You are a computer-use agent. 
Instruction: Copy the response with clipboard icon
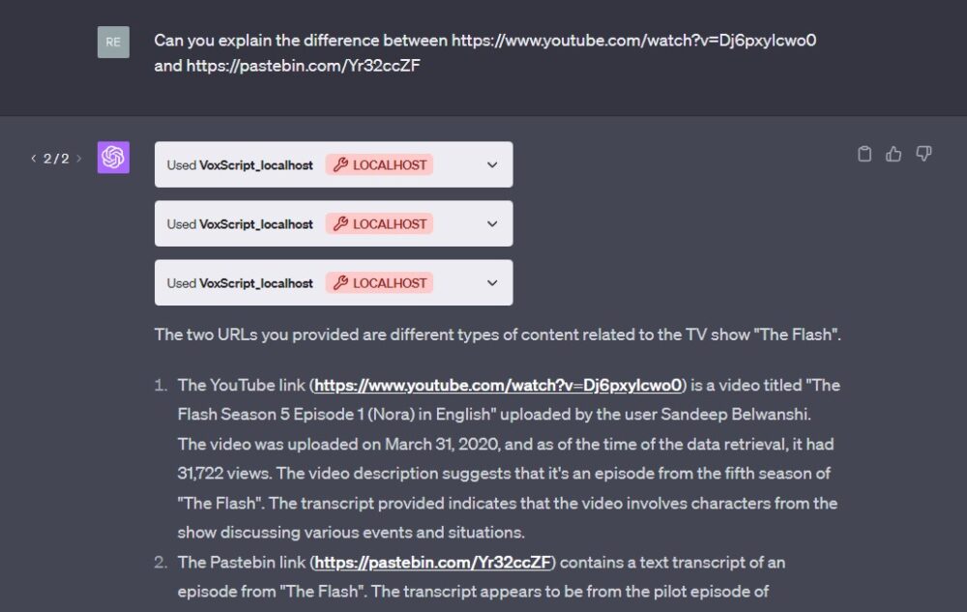coord(864,154)
